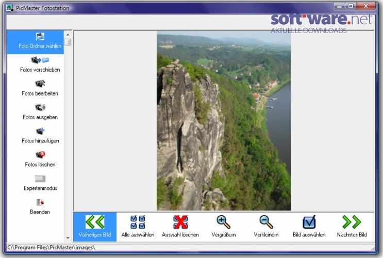Minimize the PicMaster Fotostation window
The image size is (383, 258).
[340, 6]
